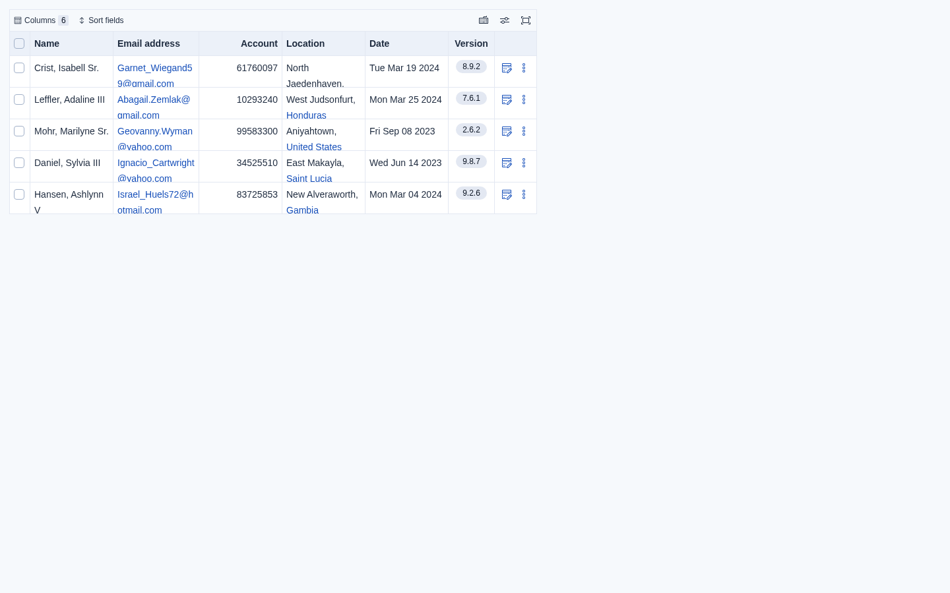The height and width of the screenshot is (593, 950).
Task: Click the date Fri Sep 08 2023
Action: pyautogui.click(x=402, y=131)
